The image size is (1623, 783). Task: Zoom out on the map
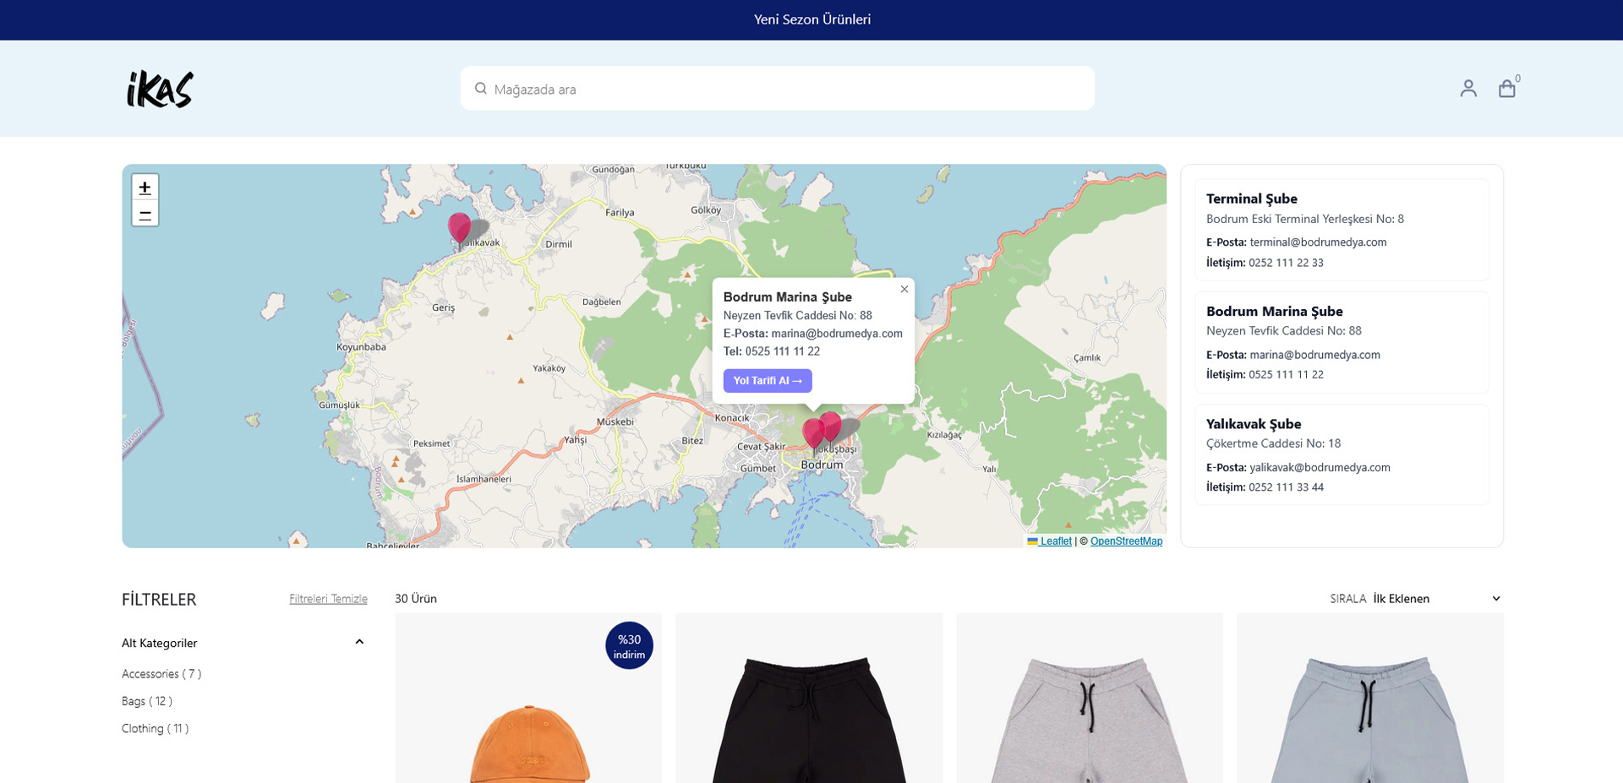click(145, 215)
